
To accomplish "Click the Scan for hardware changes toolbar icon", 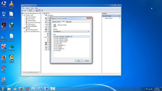I will (42, 11).
